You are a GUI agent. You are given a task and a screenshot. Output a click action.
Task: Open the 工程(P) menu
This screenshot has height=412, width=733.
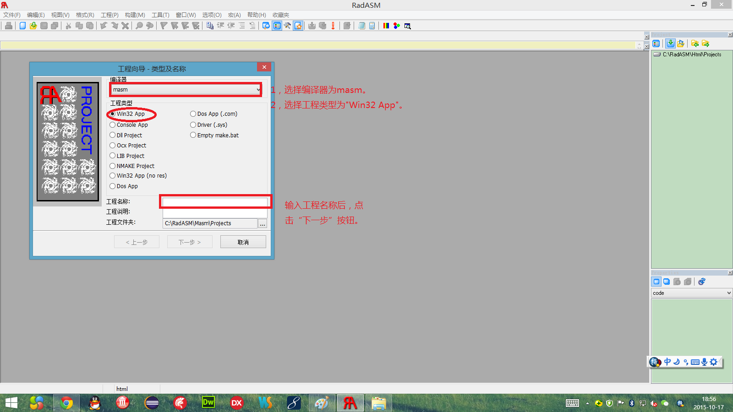(109, 15)
